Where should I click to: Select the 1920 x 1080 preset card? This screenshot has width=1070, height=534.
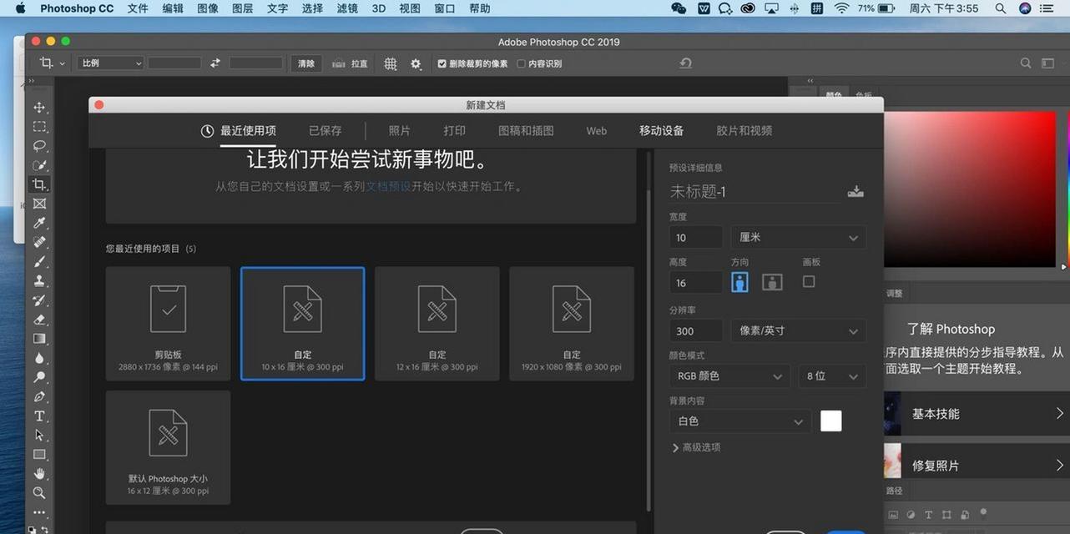[x=572, y=324]
